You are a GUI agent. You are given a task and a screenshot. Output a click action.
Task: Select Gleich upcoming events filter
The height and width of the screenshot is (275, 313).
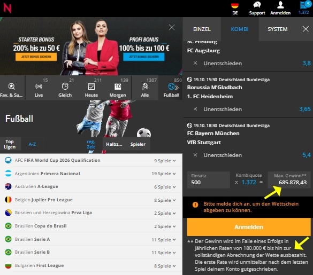pyautogui.click(x=65, y=88)
